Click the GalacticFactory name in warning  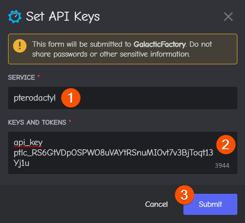[160, 45]
